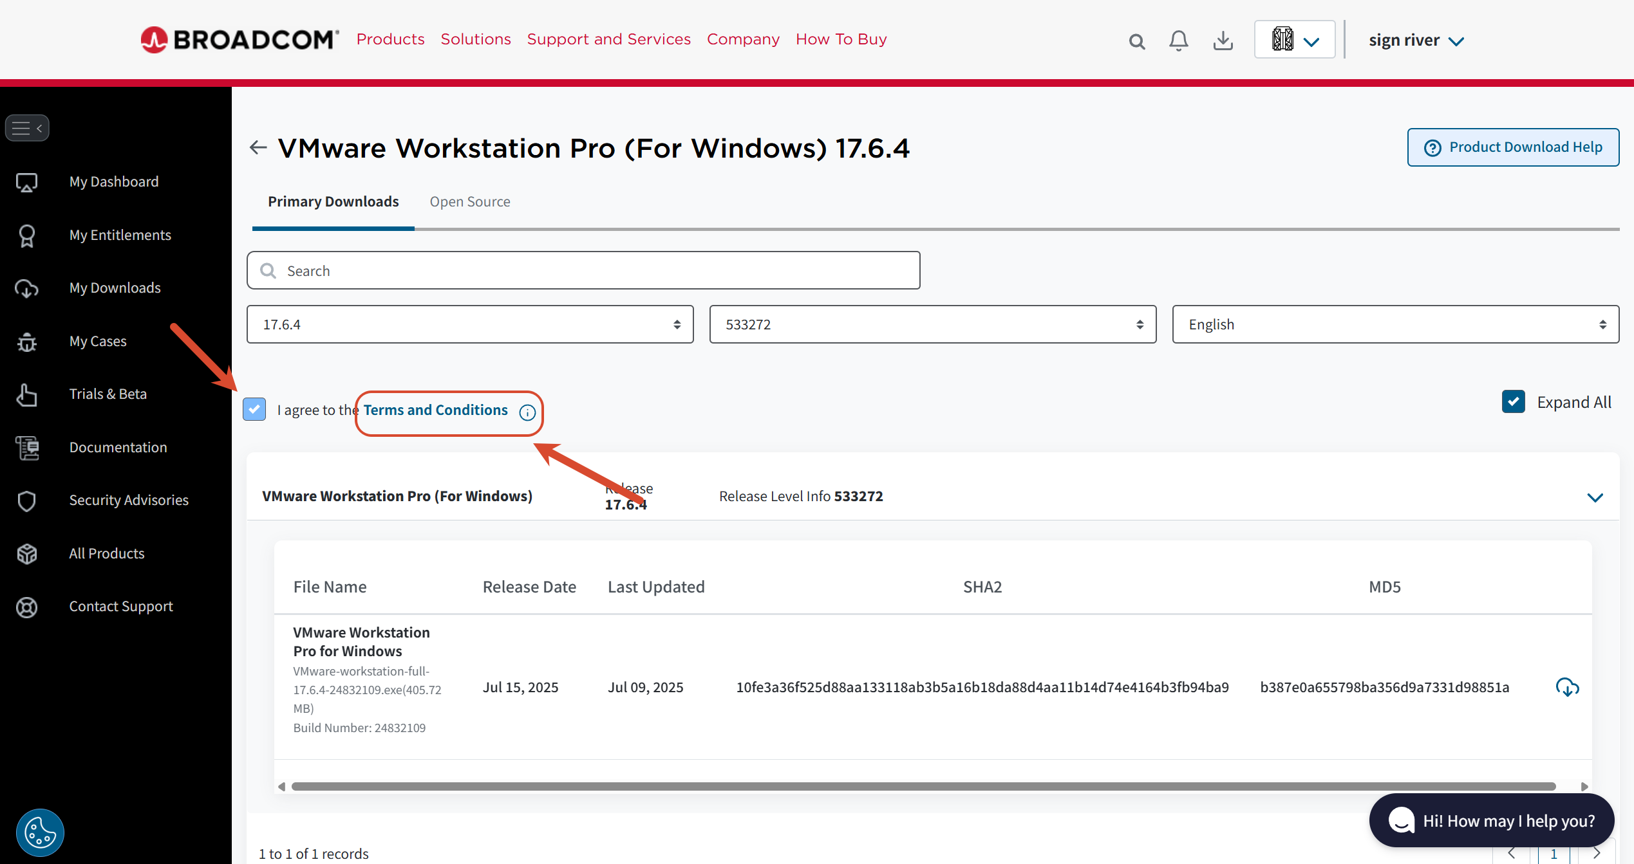Open the sign river account menu

[x=1416, y=41]
